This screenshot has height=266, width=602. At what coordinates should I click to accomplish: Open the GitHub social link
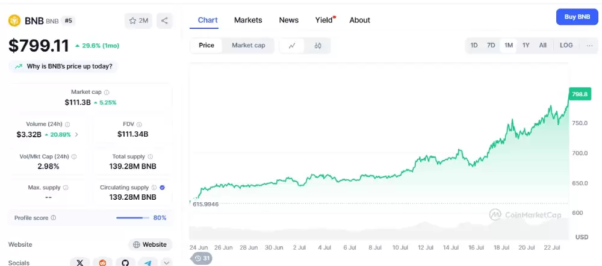tap(125, 262)
